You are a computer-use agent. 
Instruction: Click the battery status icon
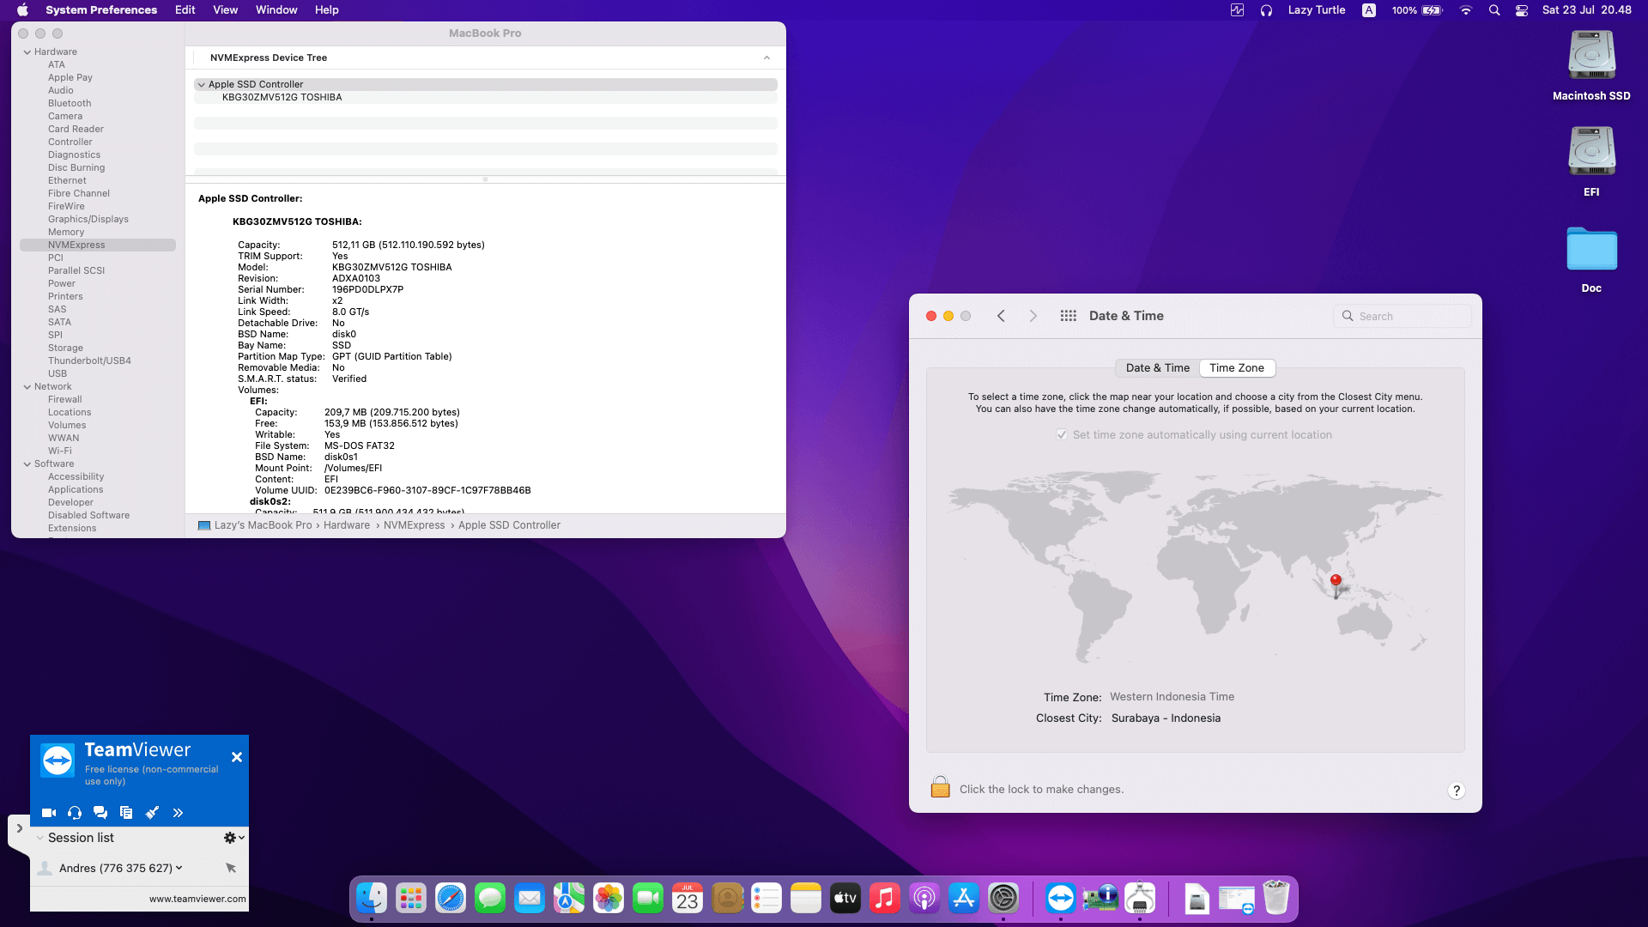[1433, 10]
